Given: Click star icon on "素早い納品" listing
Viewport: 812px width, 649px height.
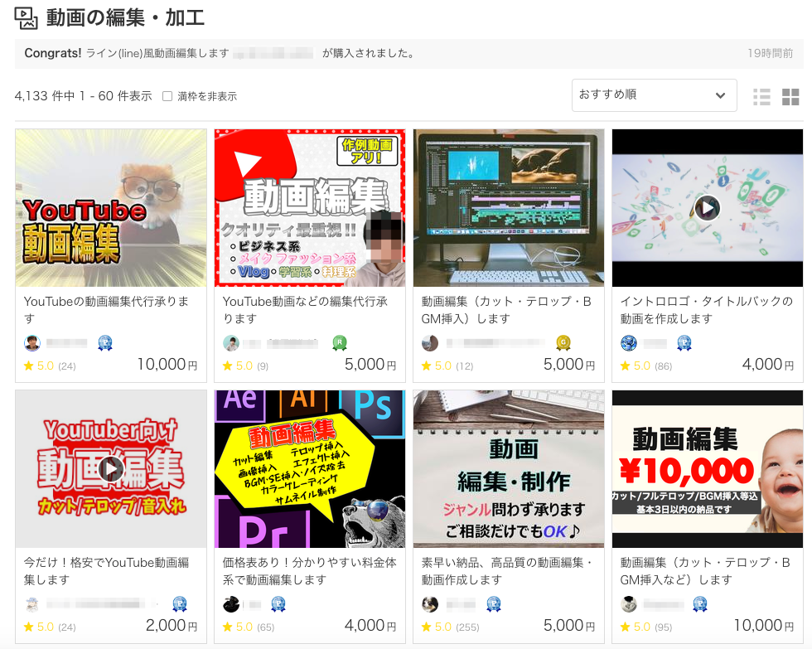Looking at the screenshot, I should tap(426, 627).
